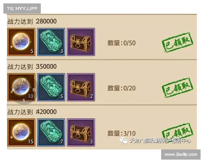Select jade token with quantity 5
The height and width of the screenshot is (163, 204).
coord(51,87)
